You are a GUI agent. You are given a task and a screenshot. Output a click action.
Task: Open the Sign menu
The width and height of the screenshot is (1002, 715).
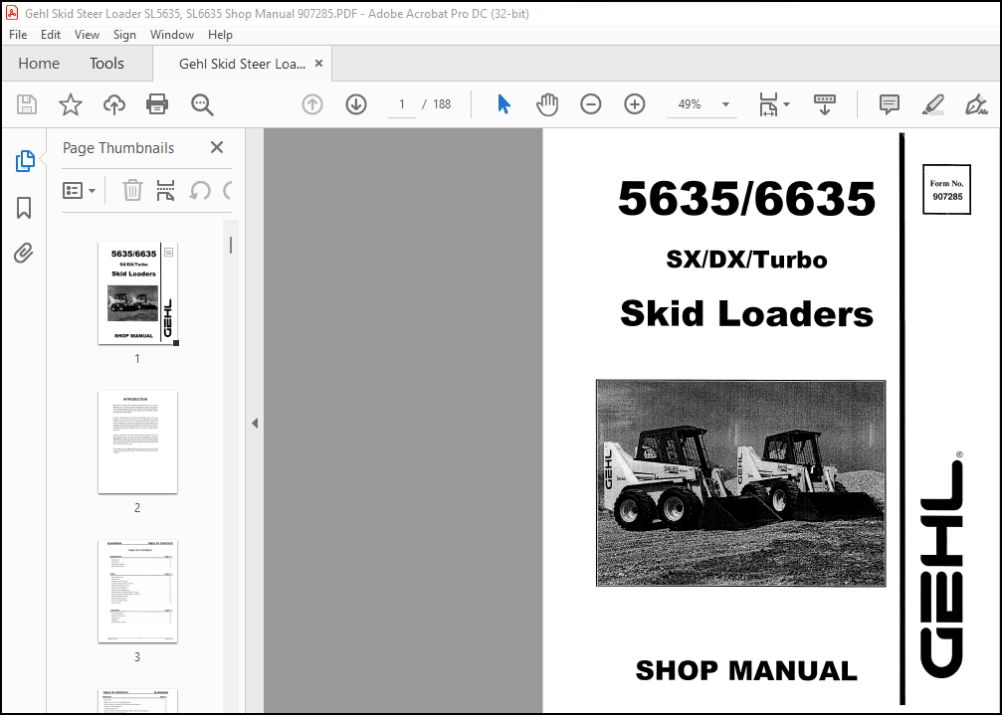click(x=124, y=35)
